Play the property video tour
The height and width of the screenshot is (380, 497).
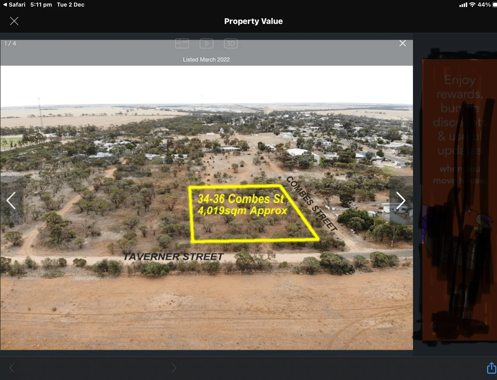(x=207, y=43)
